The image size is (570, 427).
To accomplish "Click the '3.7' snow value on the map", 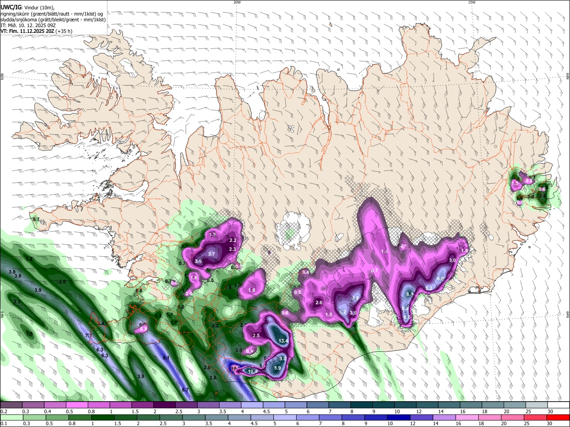I will click(212, 254).
